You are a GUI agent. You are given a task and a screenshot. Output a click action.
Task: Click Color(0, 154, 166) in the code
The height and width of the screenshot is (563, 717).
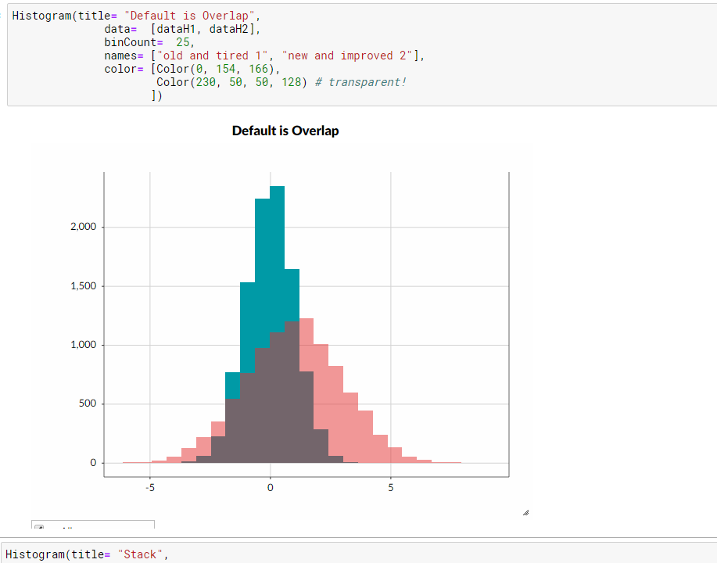[215, 69]
